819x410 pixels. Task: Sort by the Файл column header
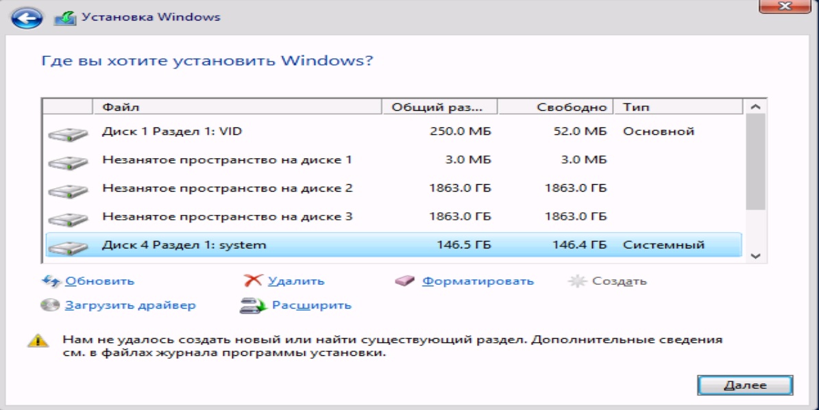pos(236,107)
